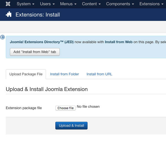The image size is (166, 141).
Task: Click the puzzle piece Extensions icon
Action: [x=9, y=14]
